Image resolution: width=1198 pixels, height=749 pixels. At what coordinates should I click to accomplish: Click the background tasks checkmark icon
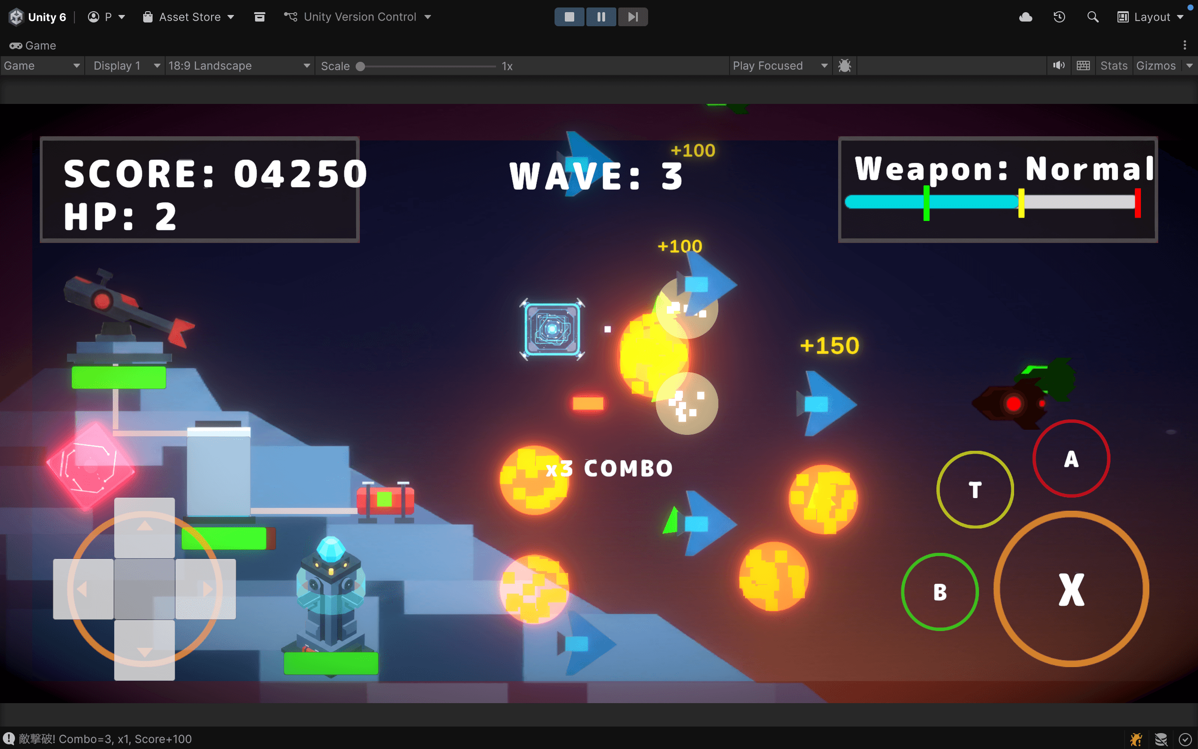pos(1185,739)
